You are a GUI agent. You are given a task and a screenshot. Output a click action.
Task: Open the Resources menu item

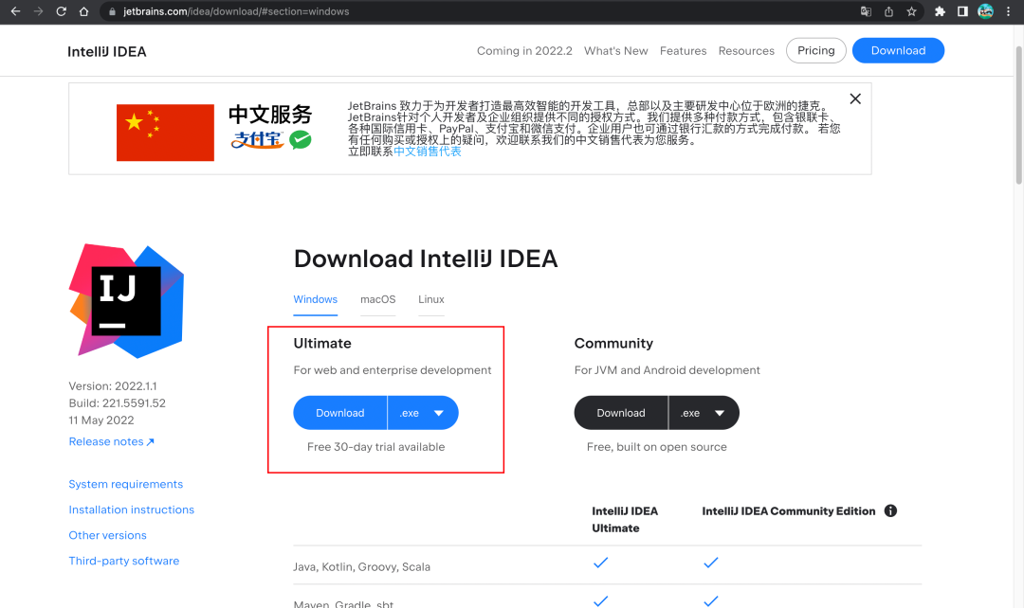coord(746,51)
